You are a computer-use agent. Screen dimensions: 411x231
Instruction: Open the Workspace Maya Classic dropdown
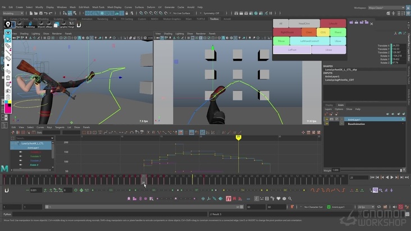[x=387, y=7]
